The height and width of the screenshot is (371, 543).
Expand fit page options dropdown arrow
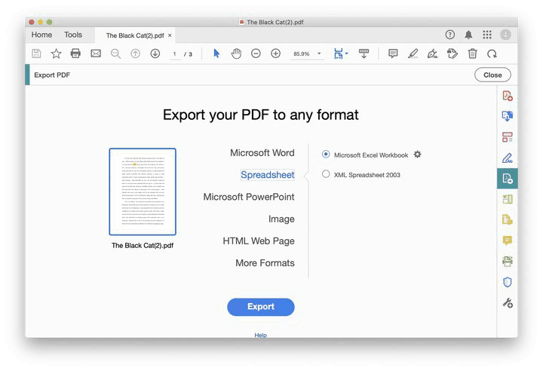(x=346, y=54)
